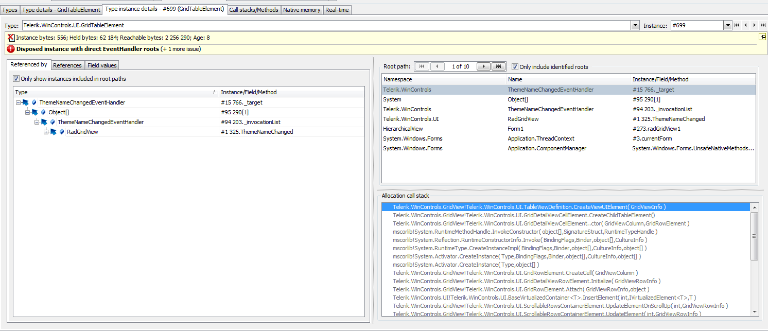This screenshot has width=768, height=331.
Task: Go to the first instance using Instance navigator
Action: click(x=737, y=25)
